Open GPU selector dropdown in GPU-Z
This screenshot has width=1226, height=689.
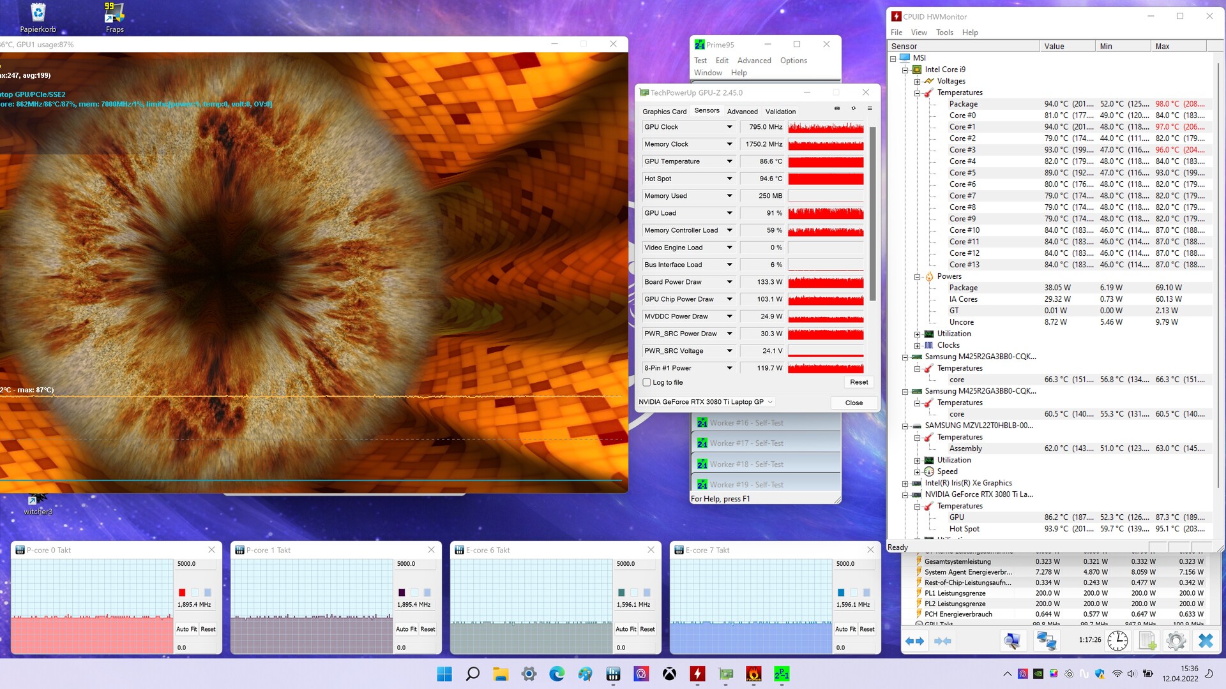pos(706,402)
